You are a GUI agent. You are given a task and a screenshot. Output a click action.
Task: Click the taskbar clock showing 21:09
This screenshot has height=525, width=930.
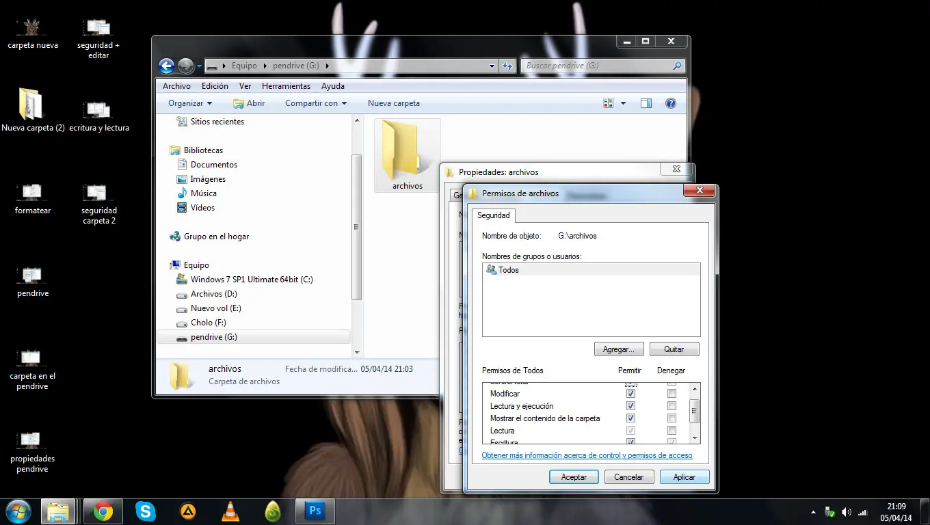coord(896,512)
